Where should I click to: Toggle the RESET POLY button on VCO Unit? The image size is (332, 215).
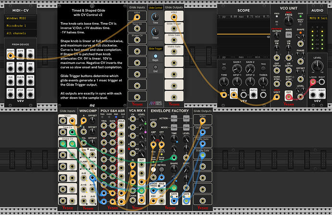[x=300, y=25]
